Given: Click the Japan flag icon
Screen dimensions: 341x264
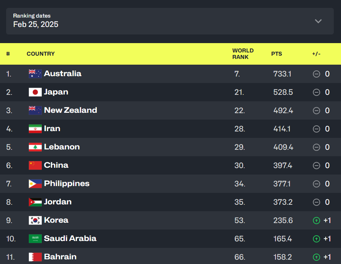Looking at the screenshot, I should click(x=35, y=92).
